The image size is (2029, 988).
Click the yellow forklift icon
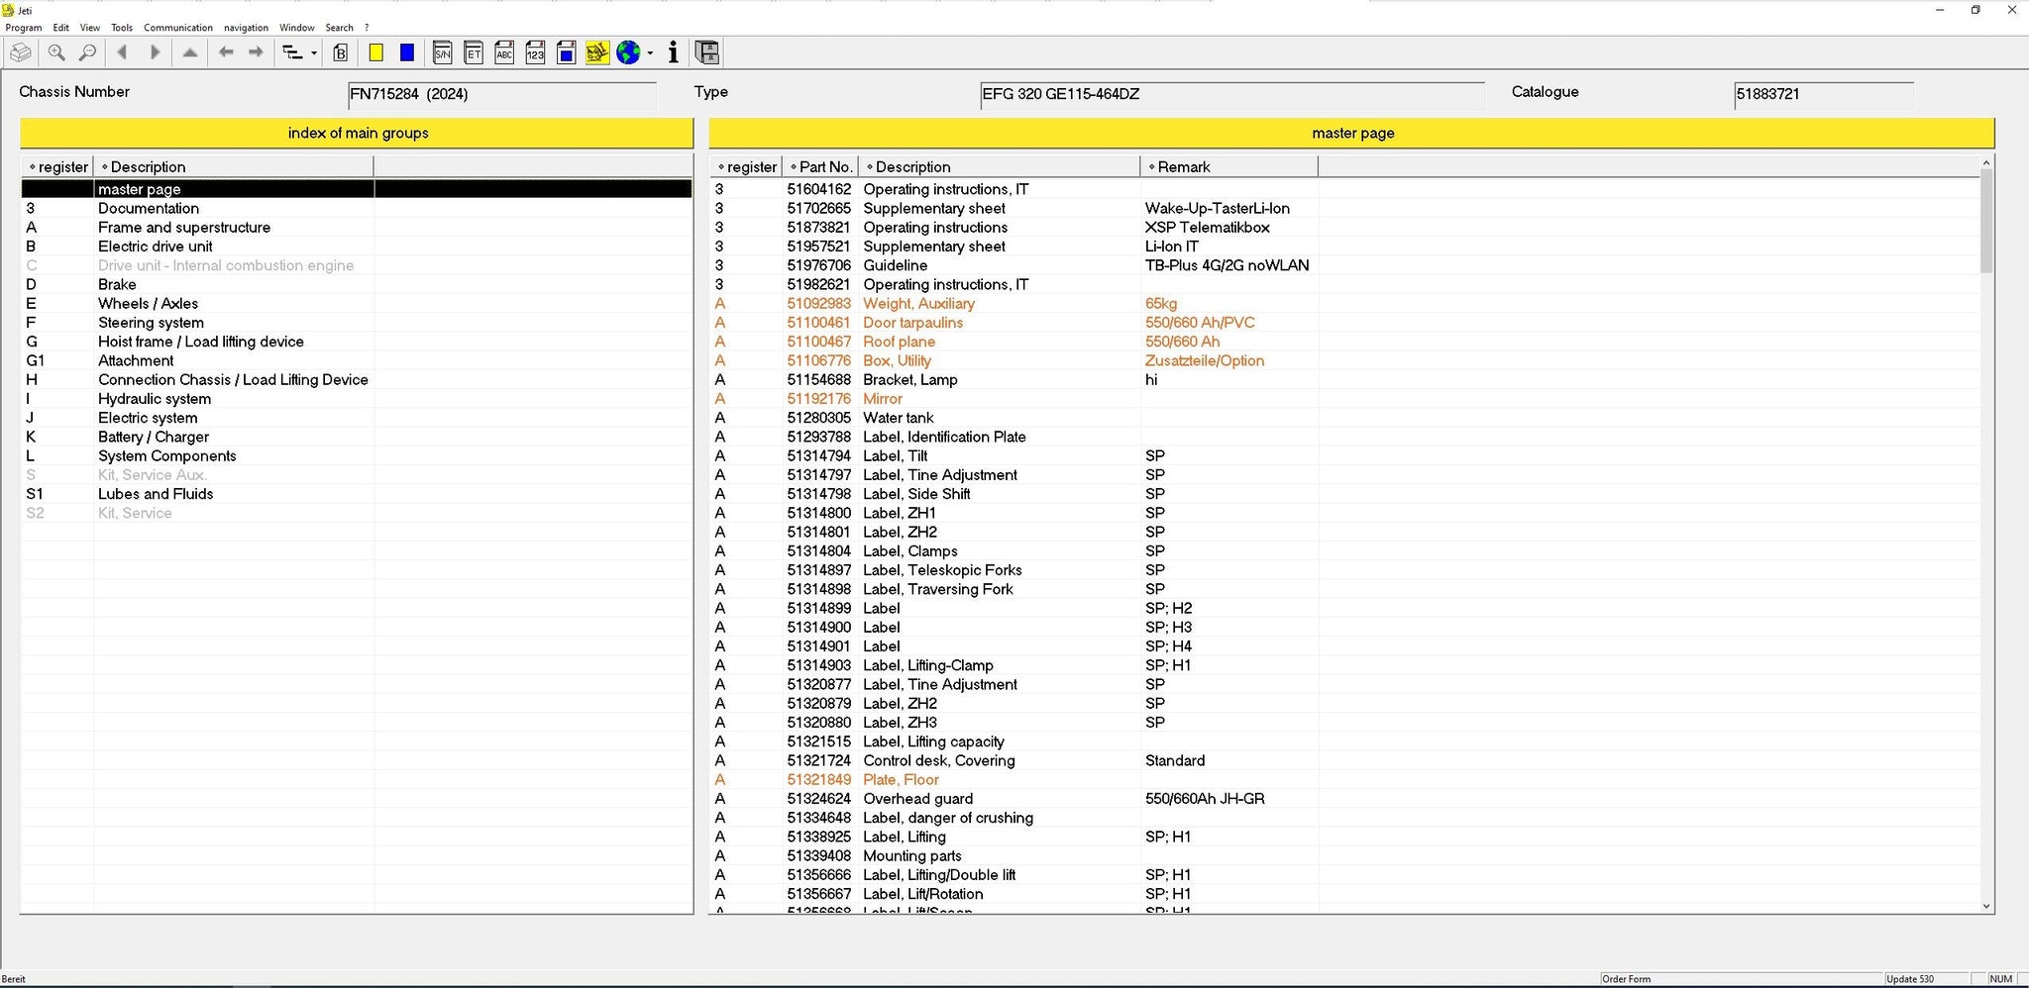tap(596, 53)
